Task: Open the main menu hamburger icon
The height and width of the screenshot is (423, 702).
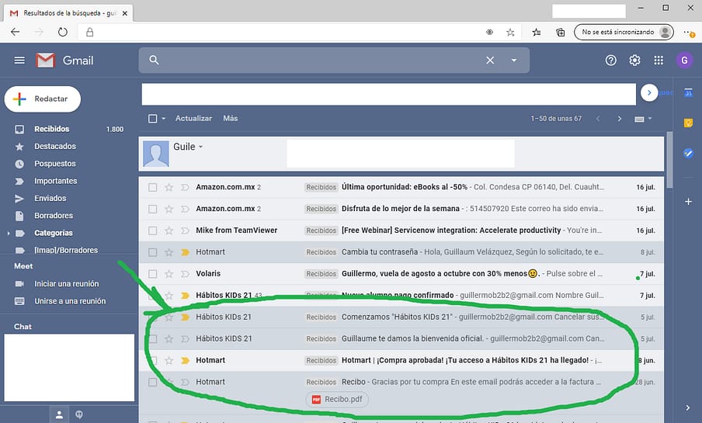Action: pyautogui.click(x=19, y=60)
